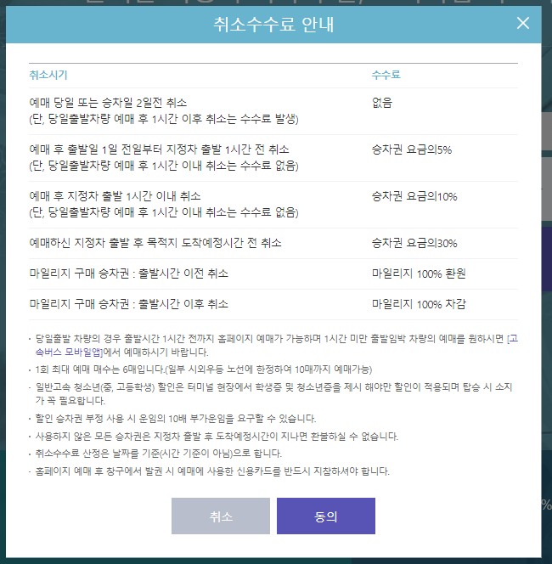Viewport: 552px width, 564px height.
Task: Click the 취소수수료 안내 title text
Action: coord(273,25)
